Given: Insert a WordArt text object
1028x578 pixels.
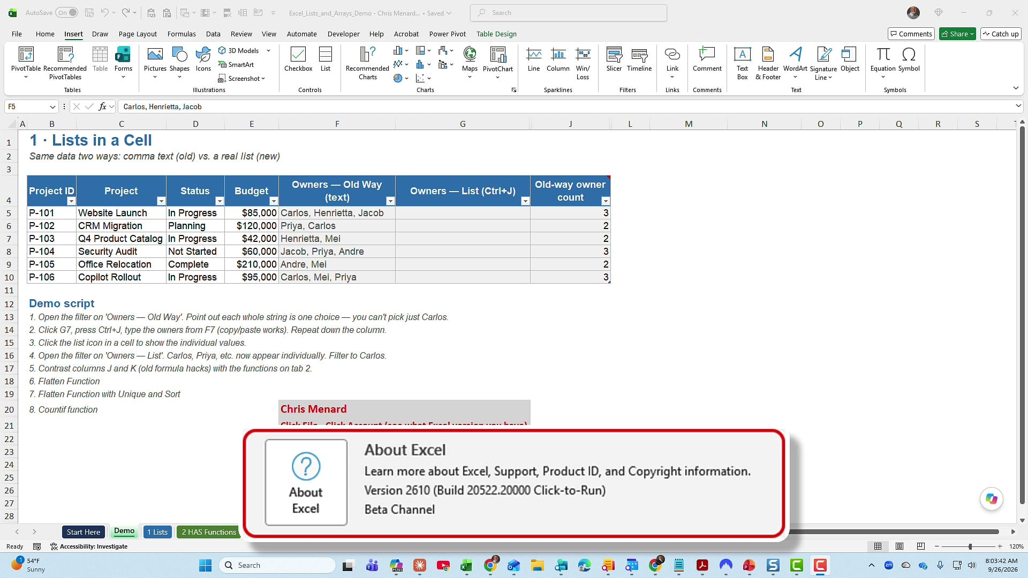Looking at the screenshot, I should (795, 63).
